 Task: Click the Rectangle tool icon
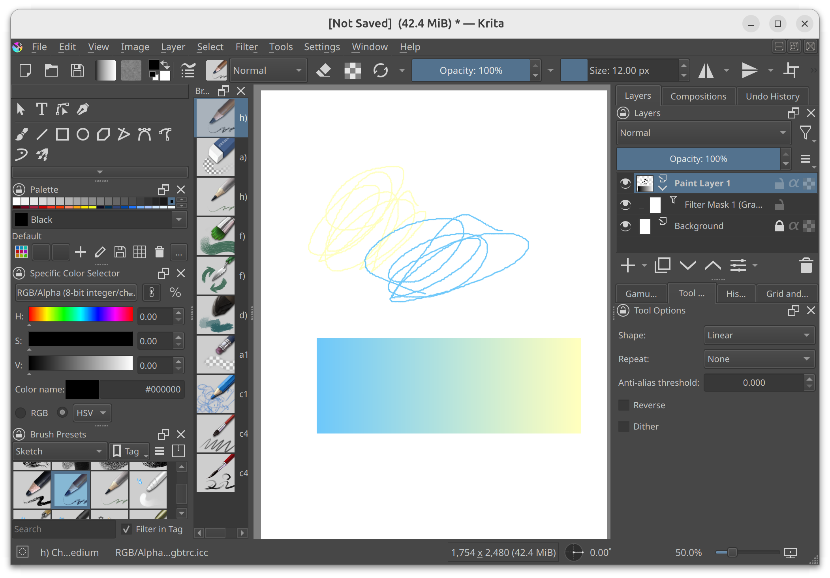pos(62,135)
